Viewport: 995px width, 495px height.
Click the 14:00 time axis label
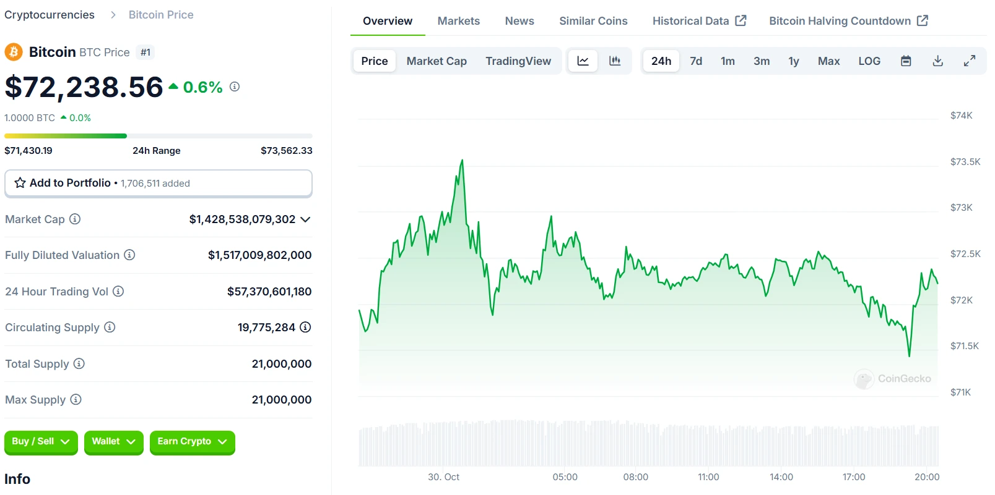(x=781, y=477)
